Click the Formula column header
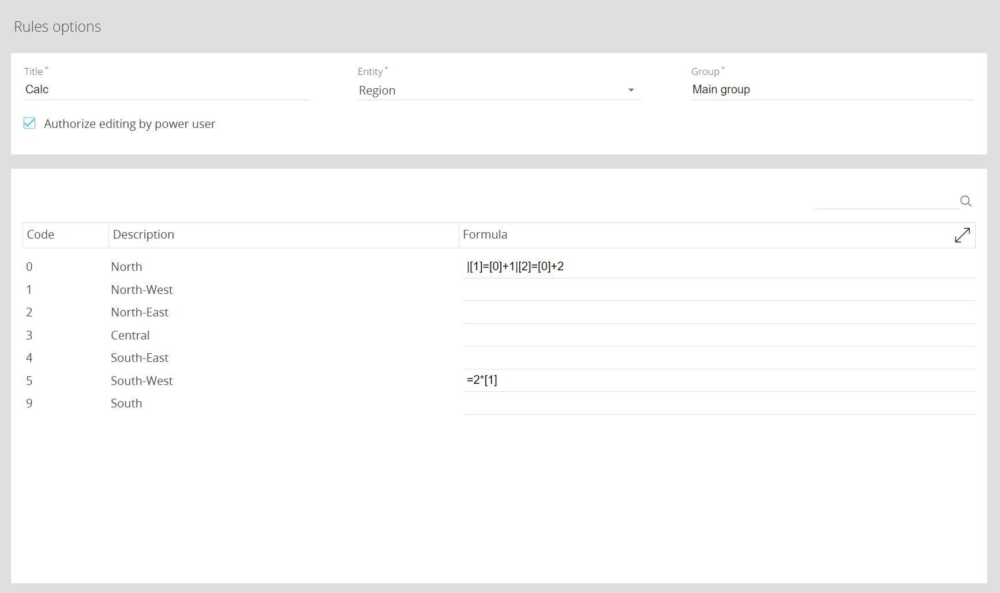The height and width of the screenshot is (593, 1000). click(x=485, y=235)
